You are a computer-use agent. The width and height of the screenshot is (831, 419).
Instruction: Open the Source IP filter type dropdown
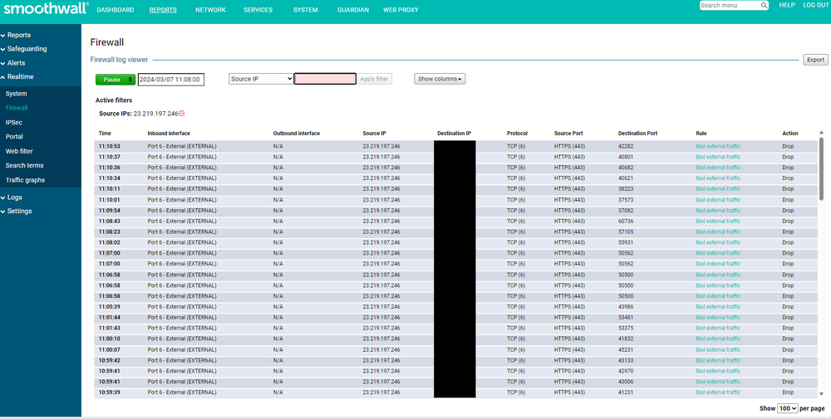[261, 79]
